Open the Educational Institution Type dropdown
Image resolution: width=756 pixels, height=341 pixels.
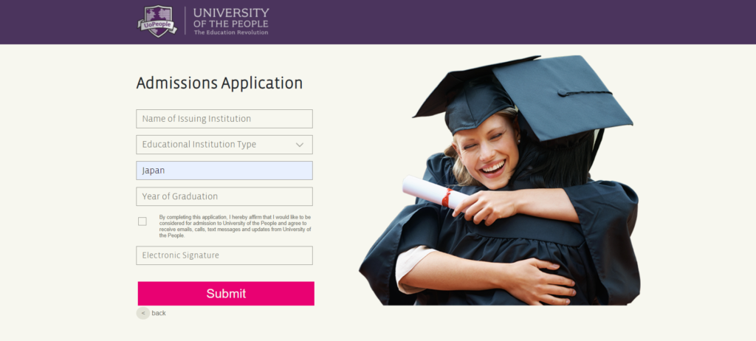[x=224, y=145]
